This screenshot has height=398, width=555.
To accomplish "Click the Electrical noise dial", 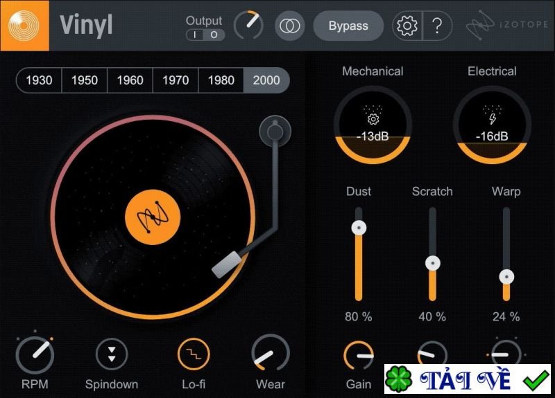I will [492, 125].
